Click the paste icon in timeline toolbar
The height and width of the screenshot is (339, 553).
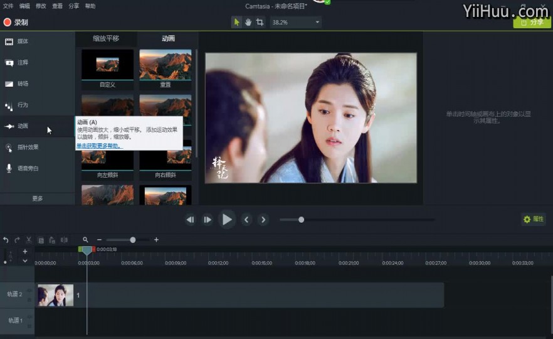(x=52, y=240)
